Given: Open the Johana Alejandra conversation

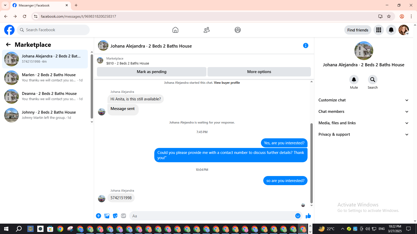Looking at the screenshot, I should pos(45,59).
